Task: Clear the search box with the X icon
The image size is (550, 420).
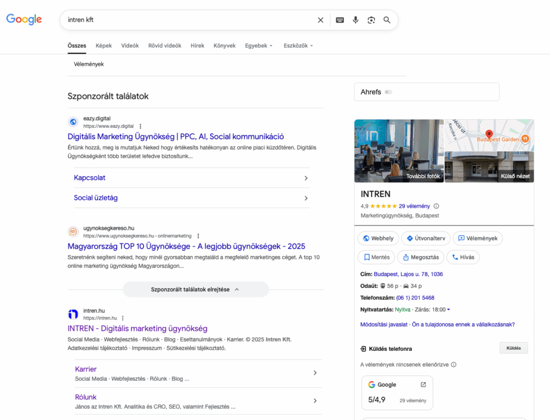Action: click(320, 20)
